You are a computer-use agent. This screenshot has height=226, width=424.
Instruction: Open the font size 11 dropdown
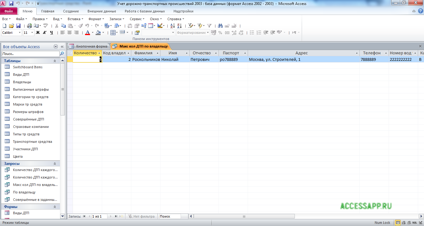[32, 33]
